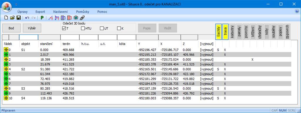Switch to the kóty vertical tab
This screenshot has height=113, width=301.
tap(267, 32)
